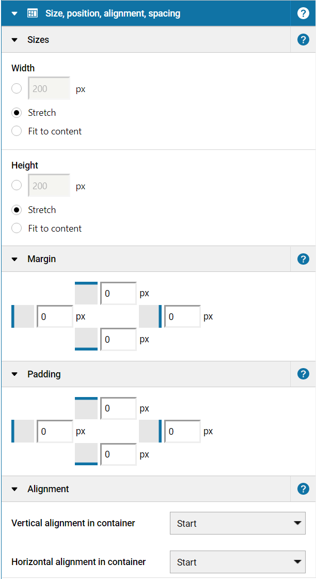This screenshot has height=579, width=316.
Task: Open help for the Alignment section
Action: pos(303,489)
